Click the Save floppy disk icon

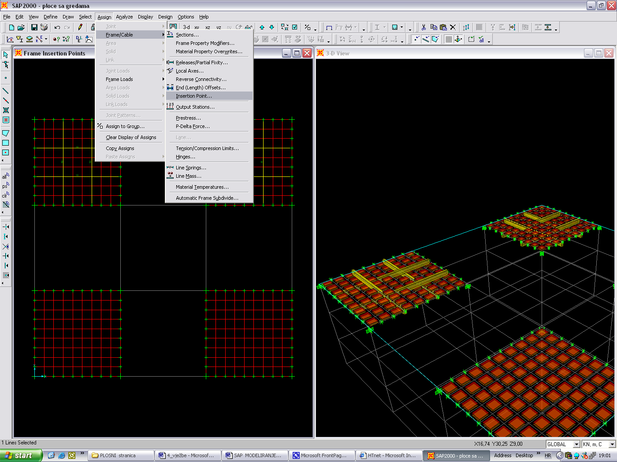coord(34,27)
